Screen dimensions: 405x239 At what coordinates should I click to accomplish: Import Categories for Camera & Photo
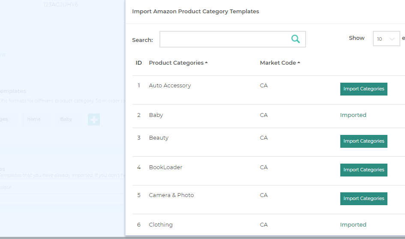pos(364,198)
